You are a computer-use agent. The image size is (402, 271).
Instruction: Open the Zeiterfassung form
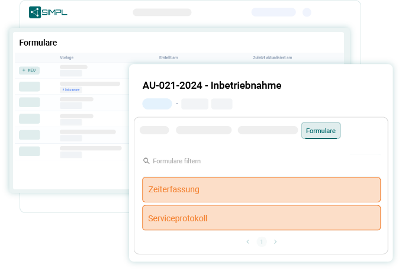[261, 190]
